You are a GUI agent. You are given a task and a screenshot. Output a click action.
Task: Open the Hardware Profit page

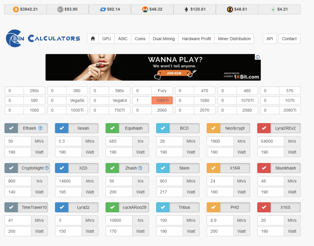196,39
